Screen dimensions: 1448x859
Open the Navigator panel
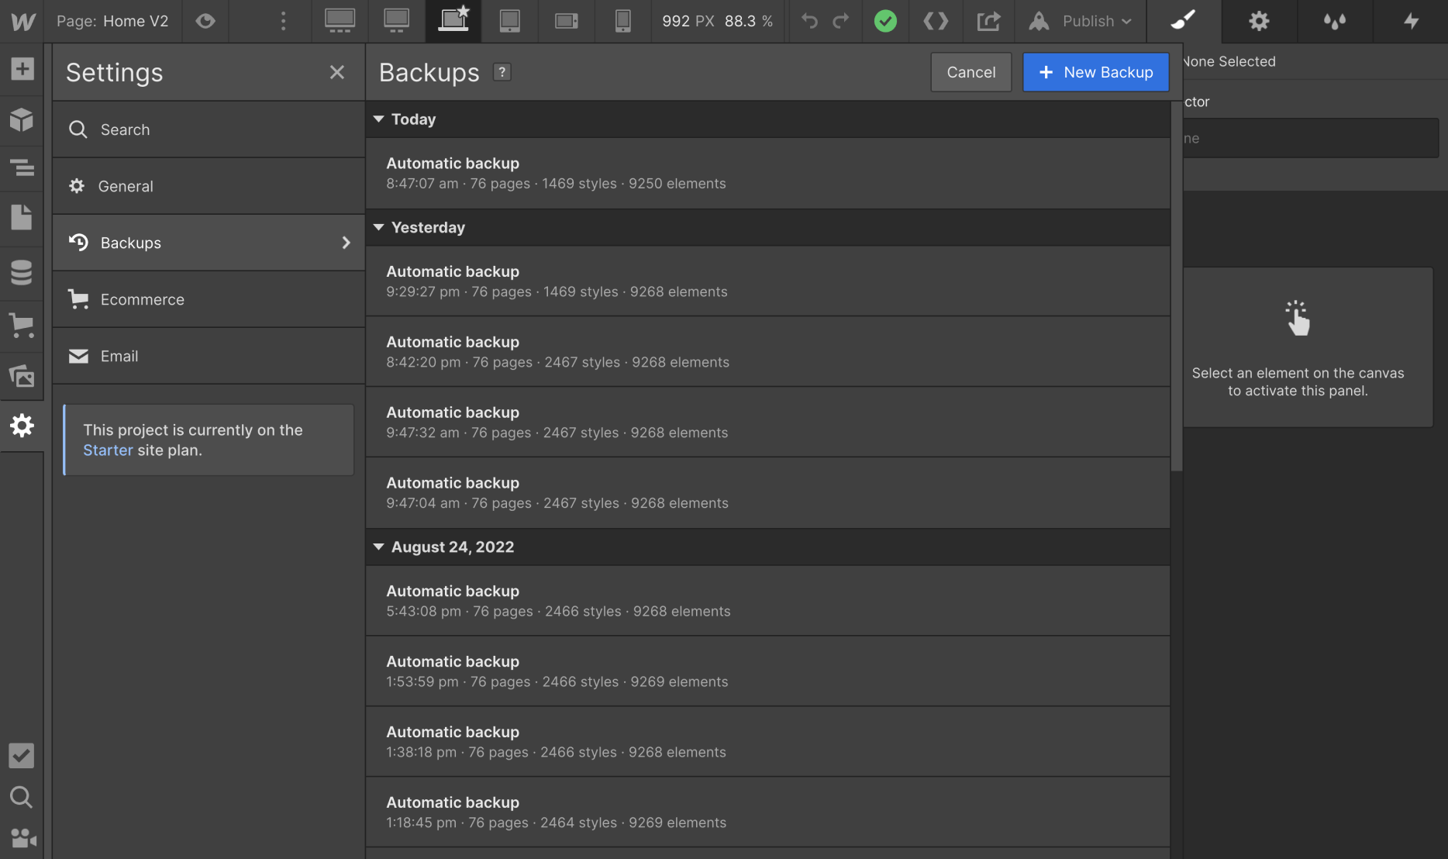pos(22,168)
